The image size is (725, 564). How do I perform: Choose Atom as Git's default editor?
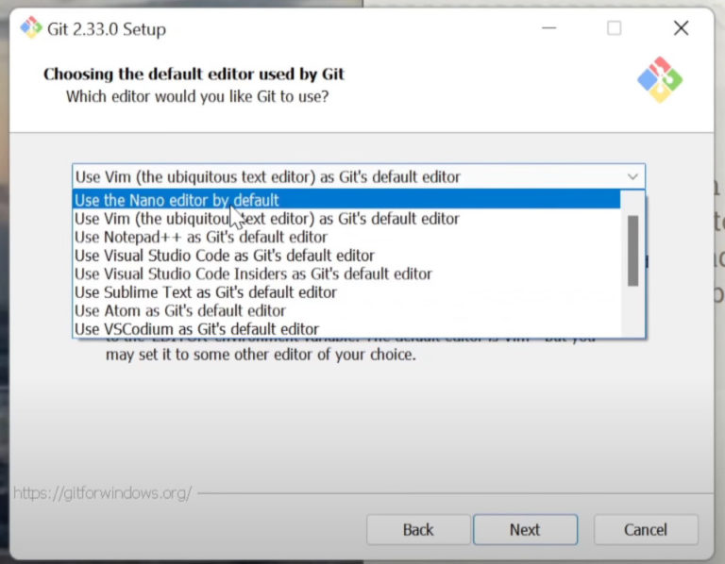(346, 310)
